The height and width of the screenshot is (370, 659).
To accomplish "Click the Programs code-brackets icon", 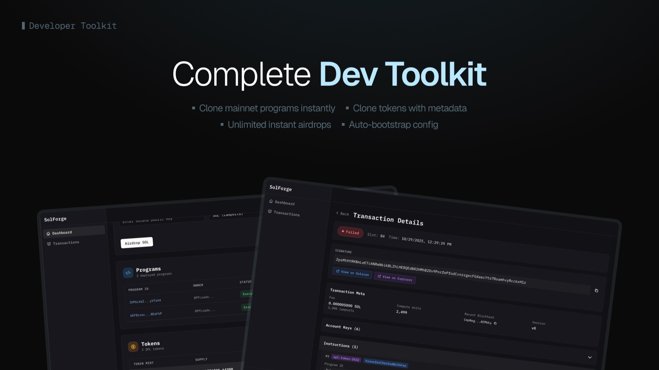I will pos(128,273).
